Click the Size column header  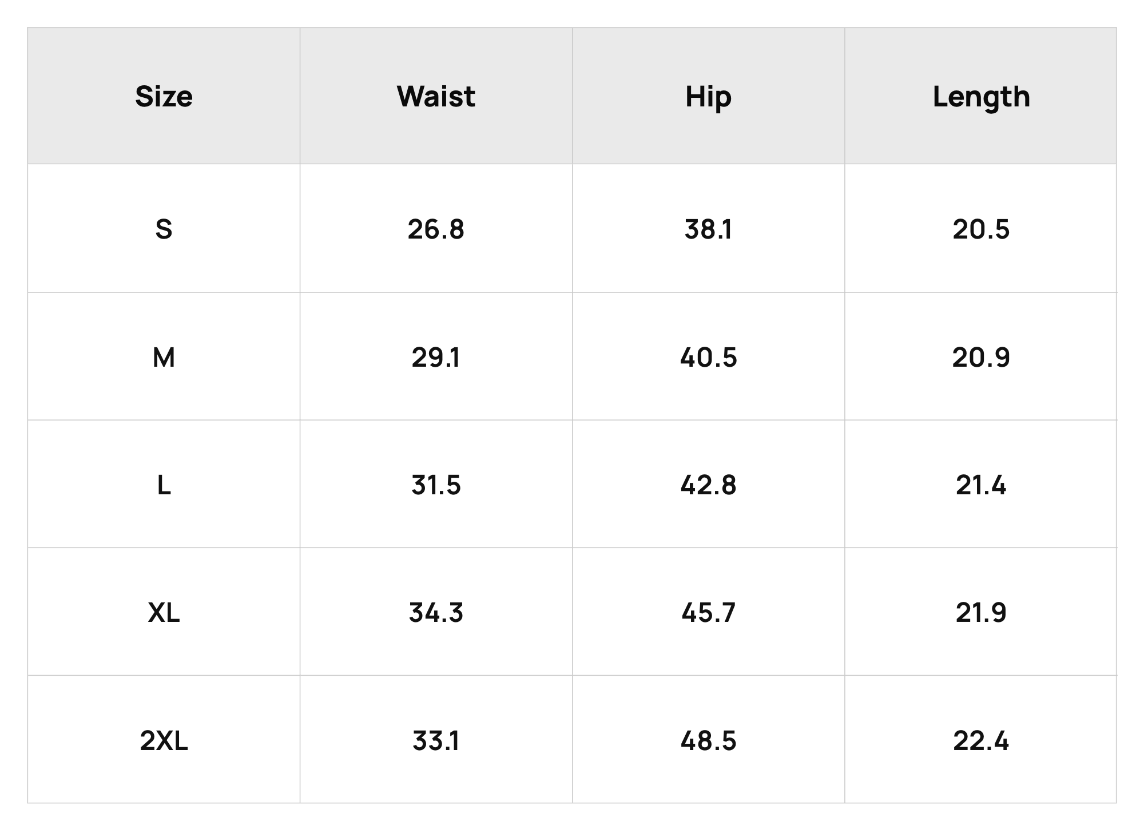click(164, 96)
